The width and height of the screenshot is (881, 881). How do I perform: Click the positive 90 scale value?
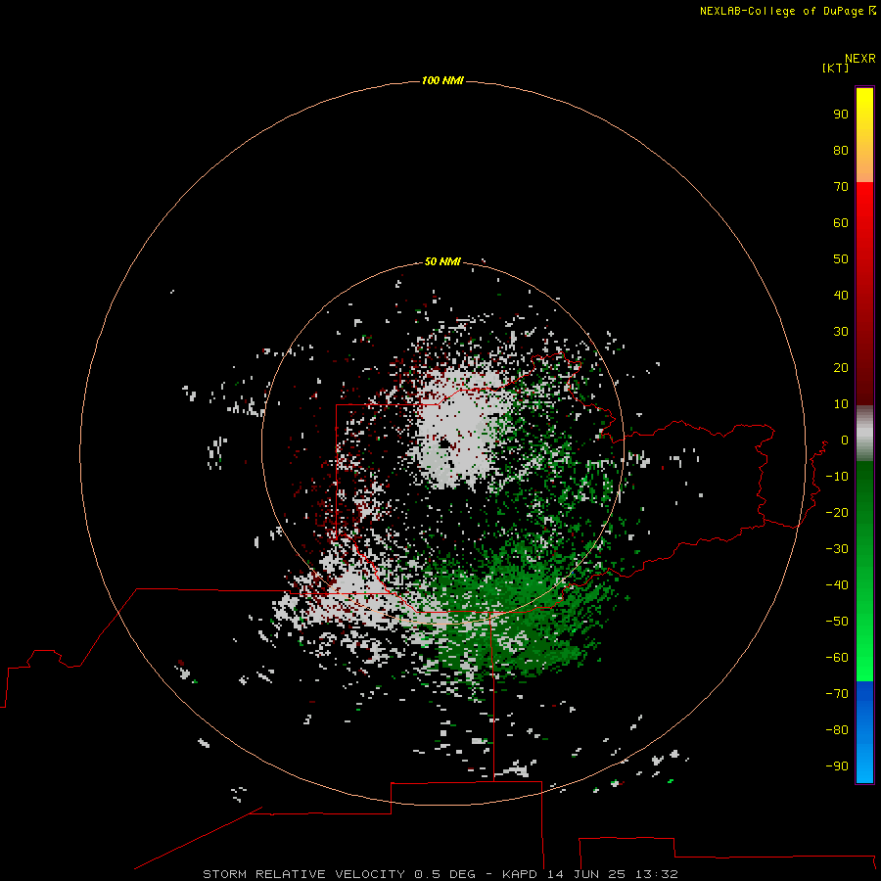[x=841, y=115]
